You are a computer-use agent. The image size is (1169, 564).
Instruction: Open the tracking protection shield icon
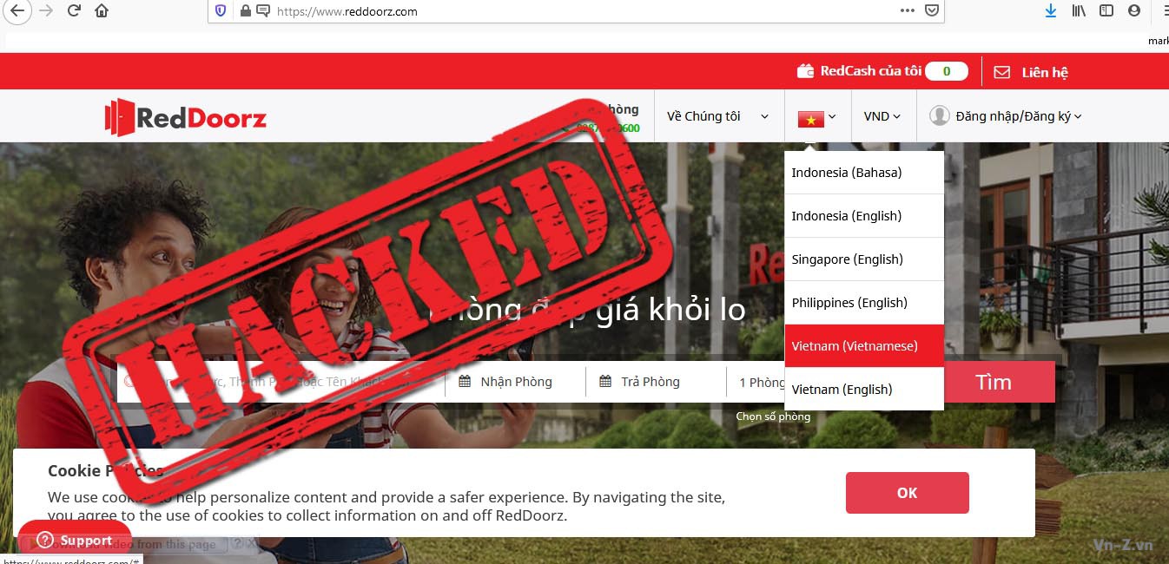[x=221, y=11]
